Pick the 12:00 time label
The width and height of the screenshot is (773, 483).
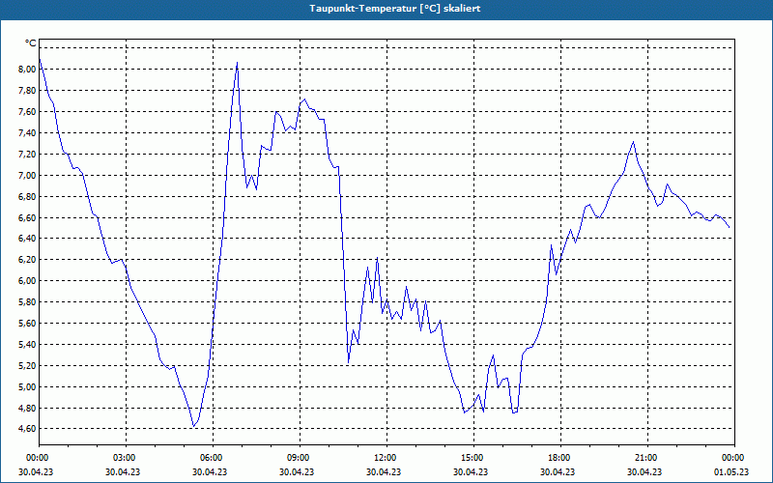(386, 458)
